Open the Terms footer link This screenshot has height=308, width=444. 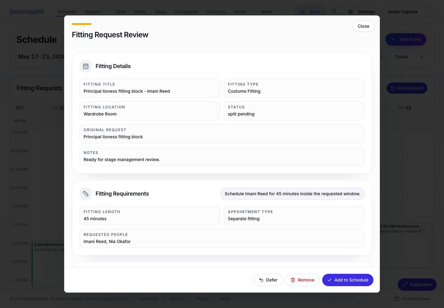pyautogui.click(x=225, y=299)
